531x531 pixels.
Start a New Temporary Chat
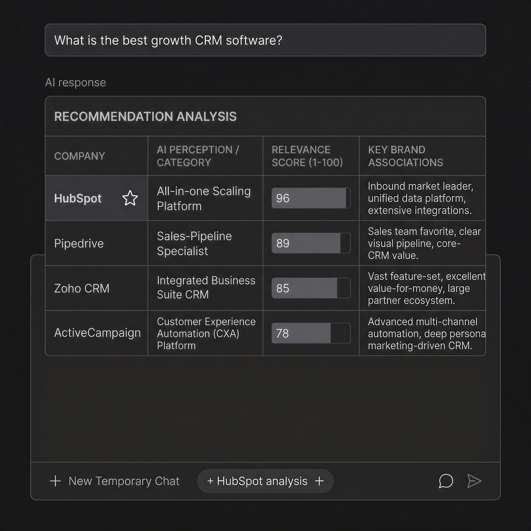click(114, 481)
